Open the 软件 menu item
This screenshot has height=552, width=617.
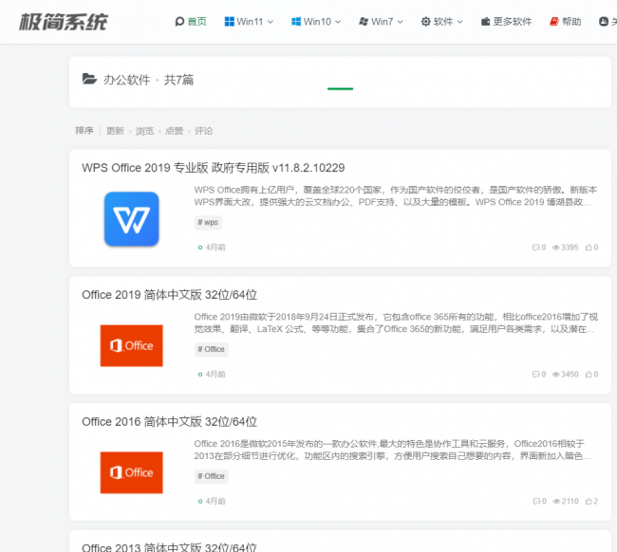coord(443,22)
